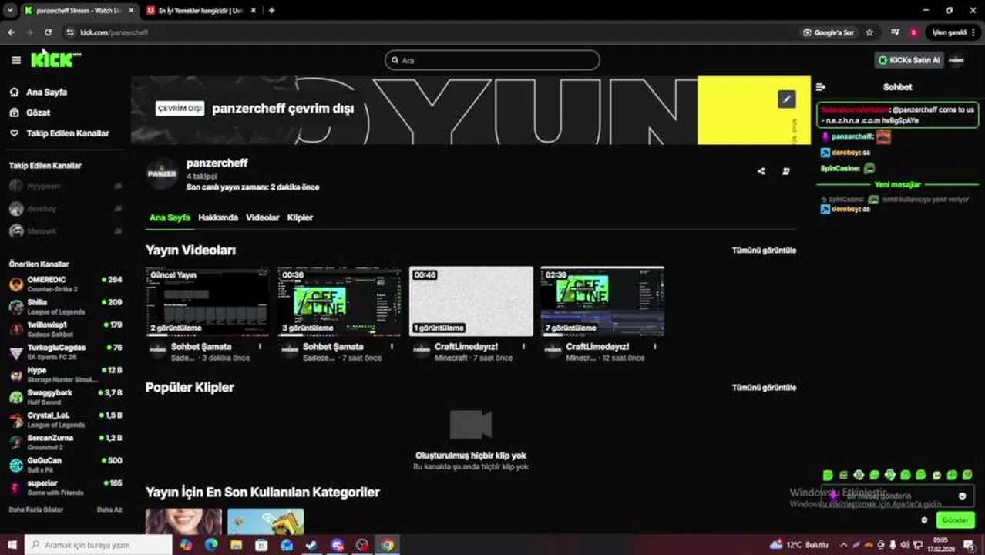Click the share channel icon
The width and height of the screenshot is (985, 555).
(x=761, y=171)
